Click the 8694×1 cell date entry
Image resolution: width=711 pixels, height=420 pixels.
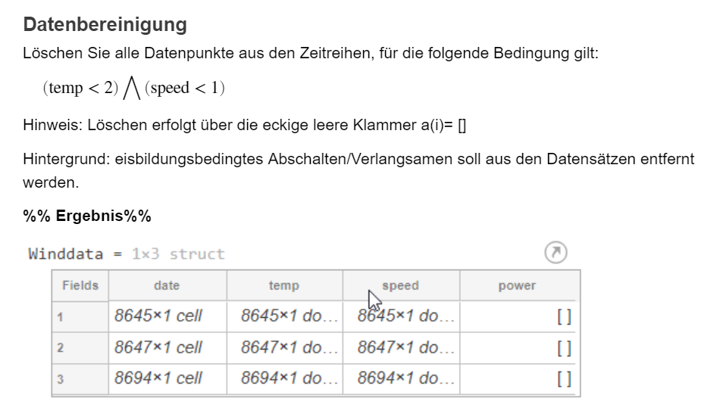pos(158,378)
